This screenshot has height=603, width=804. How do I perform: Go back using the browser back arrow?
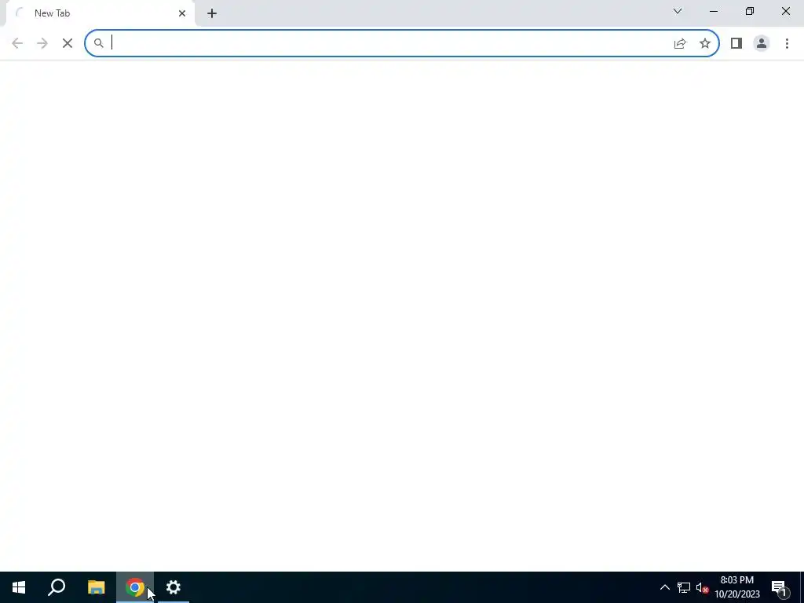pos(17,43)
